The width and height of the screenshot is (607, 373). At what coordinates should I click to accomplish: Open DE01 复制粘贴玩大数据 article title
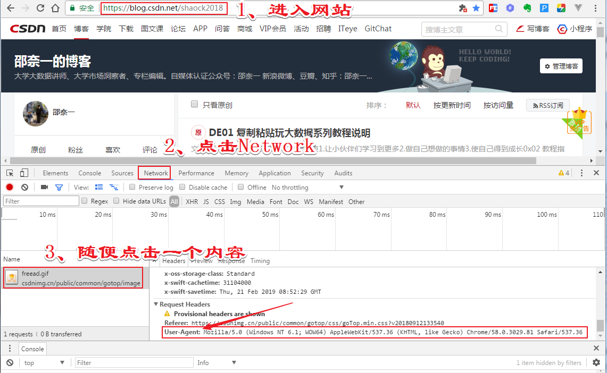pos(289,133)
